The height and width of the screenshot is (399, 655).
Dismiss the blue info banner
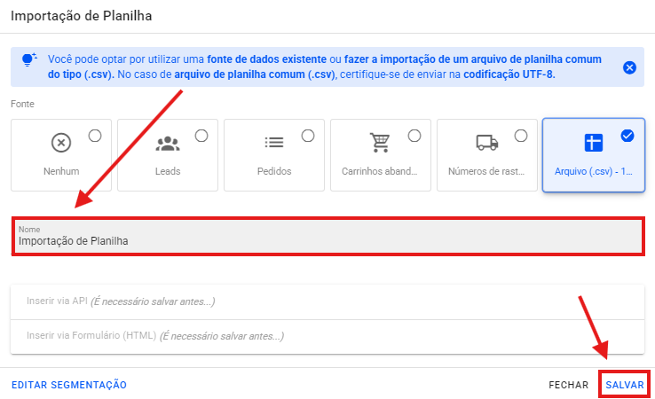pyautogui.click(x=629, y=67)
